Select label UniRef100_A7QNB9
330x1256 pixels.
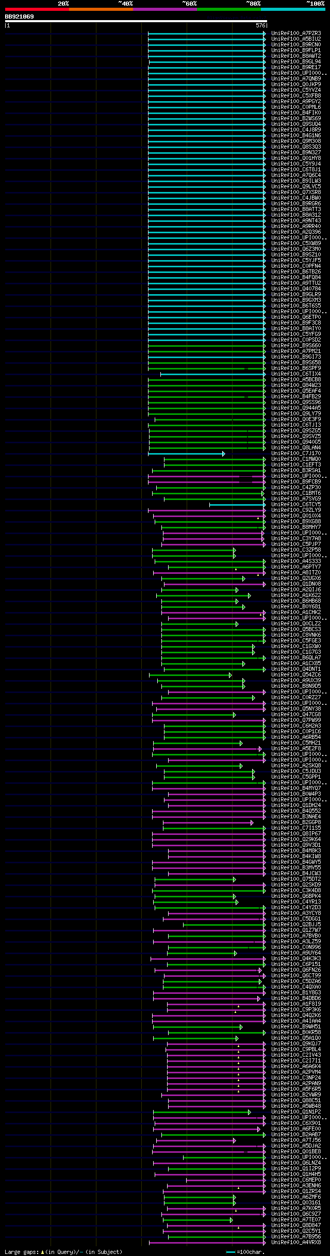coord(296,79)
